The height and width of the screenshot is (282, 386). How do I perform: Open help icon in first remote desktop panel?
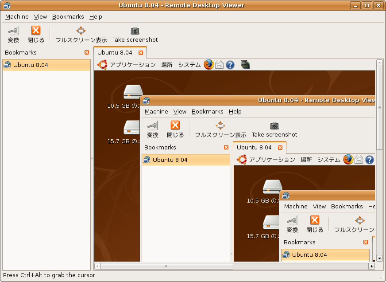tap(230, 65)
